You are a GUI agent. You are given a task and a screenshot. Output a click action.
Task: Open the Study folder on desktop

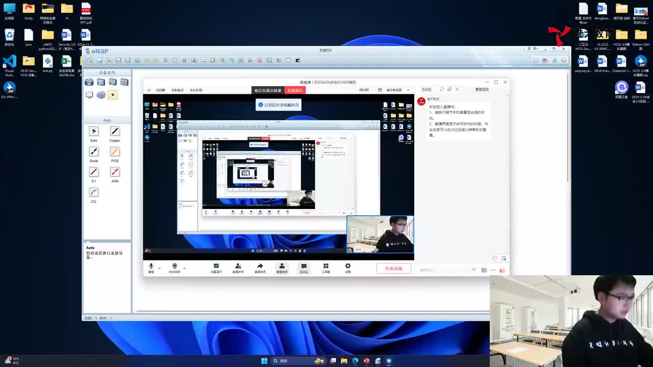coord(29,11)
